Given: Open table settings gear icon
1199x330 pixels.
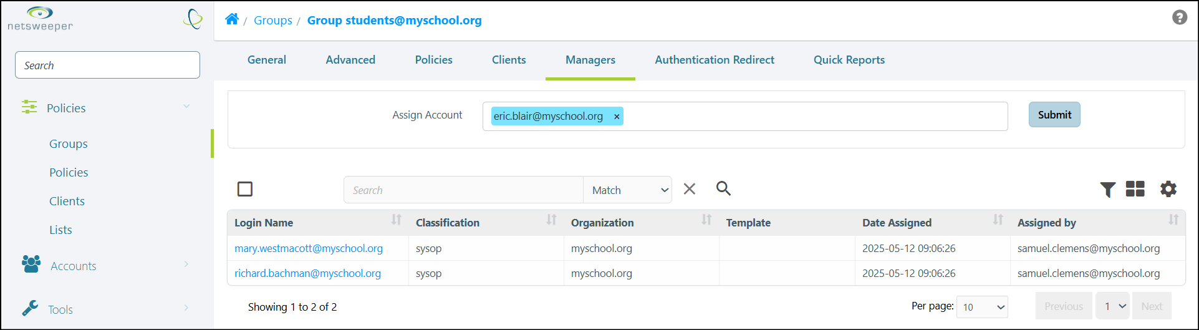Looking at the screenshot, I should (x=1168, y=188).
